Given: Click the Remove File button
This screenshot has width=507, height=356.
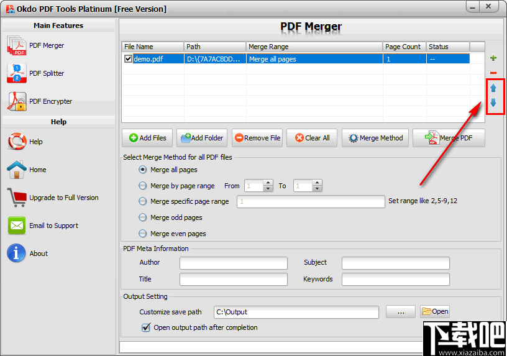Looking at the screenshot, I should 257,138.
